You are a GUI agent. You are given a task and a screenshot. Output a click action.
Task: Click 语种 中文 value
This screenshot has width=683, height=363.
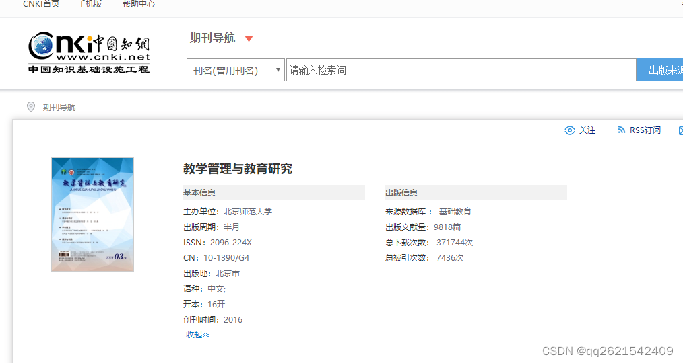(x=216, y=289)
